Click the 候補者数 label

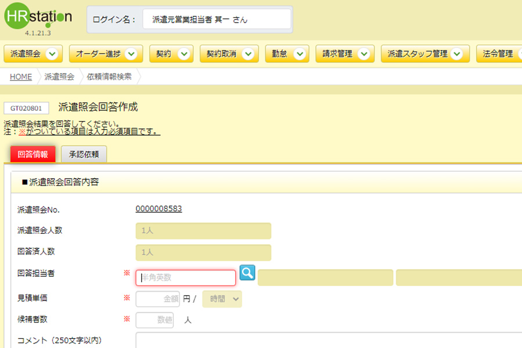33,320
